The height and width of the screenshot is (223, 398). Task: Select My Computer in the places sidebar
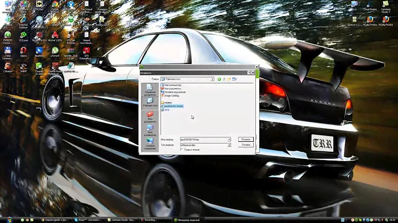click(x=150, y=130)
